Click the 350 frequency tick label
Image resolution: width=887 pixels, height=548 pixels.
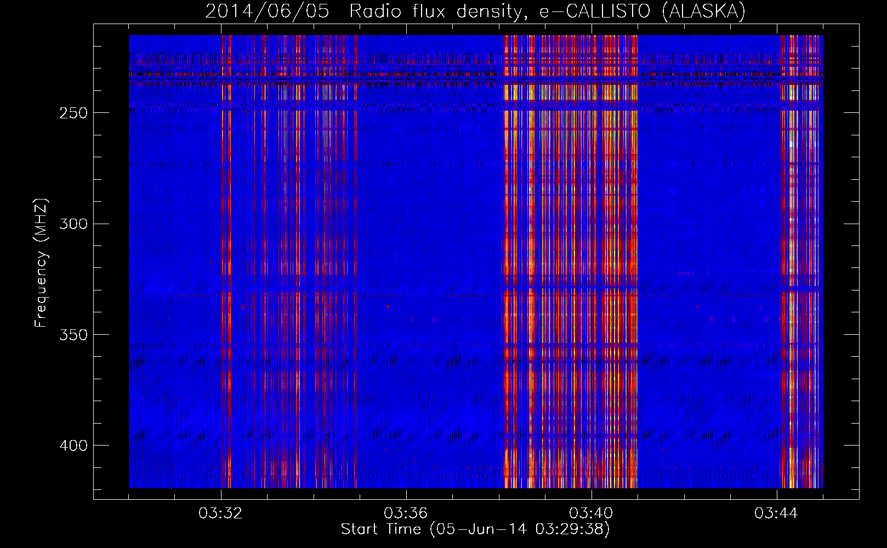click(x=73, y=335)
